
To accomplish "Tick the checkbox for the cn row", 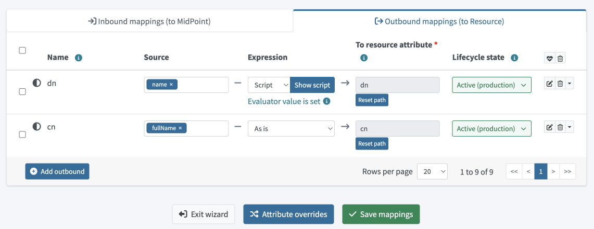I will (x=22, y=135).
